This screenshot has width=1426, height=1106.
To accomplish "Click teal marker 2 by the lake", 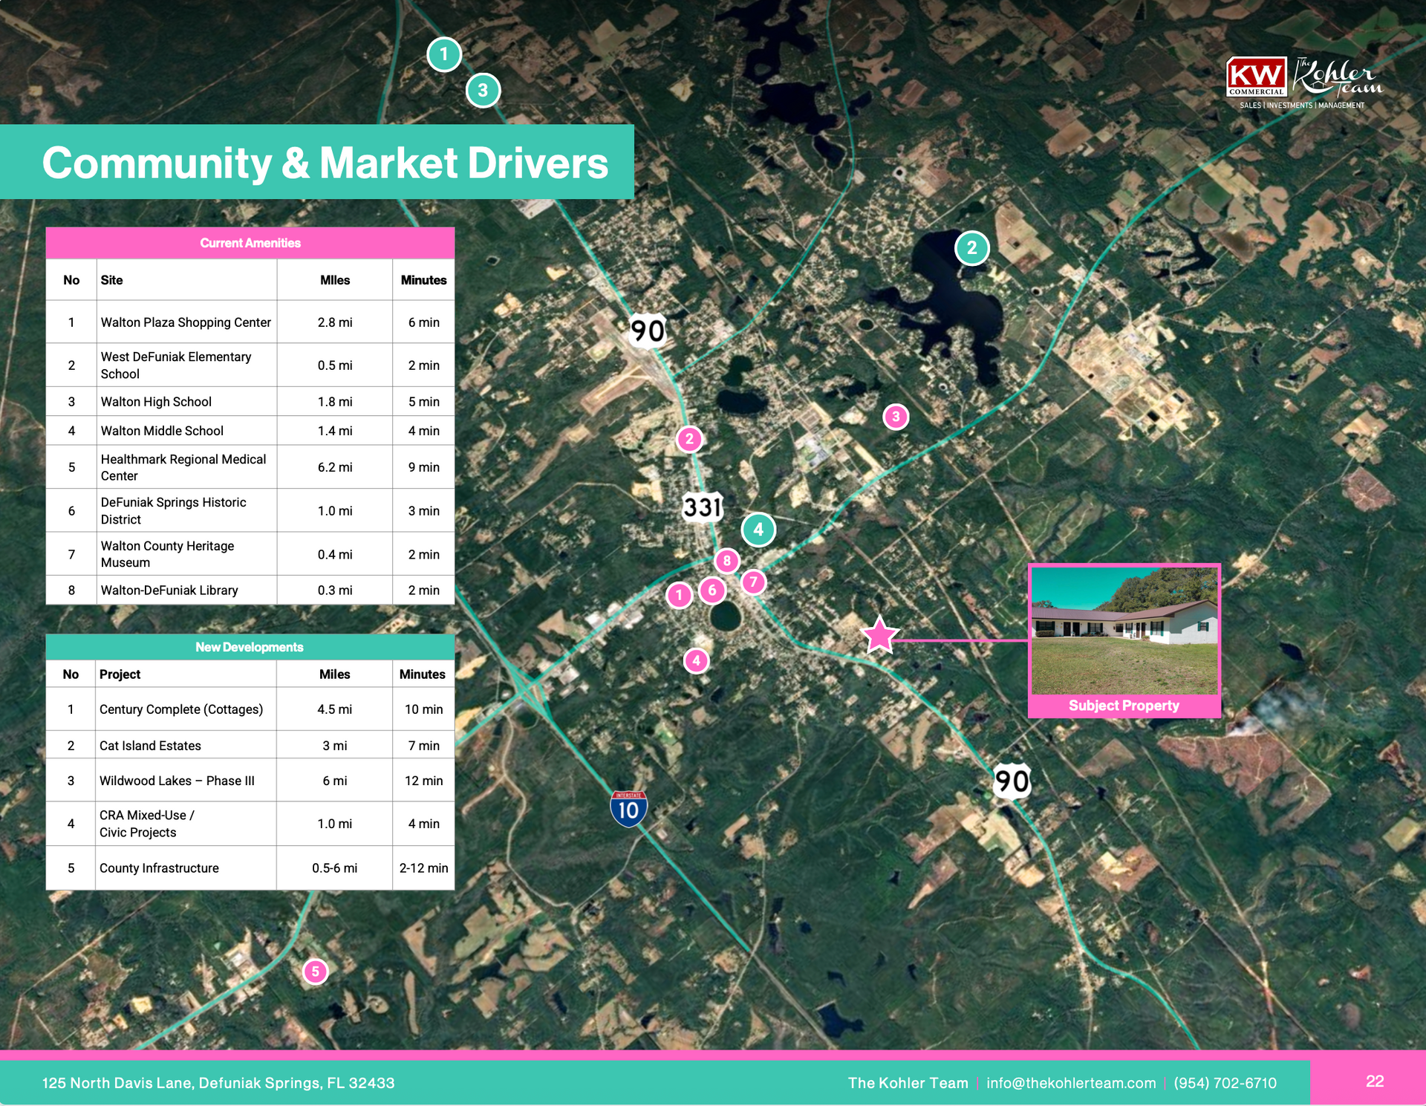I will (x=971, y=248).
